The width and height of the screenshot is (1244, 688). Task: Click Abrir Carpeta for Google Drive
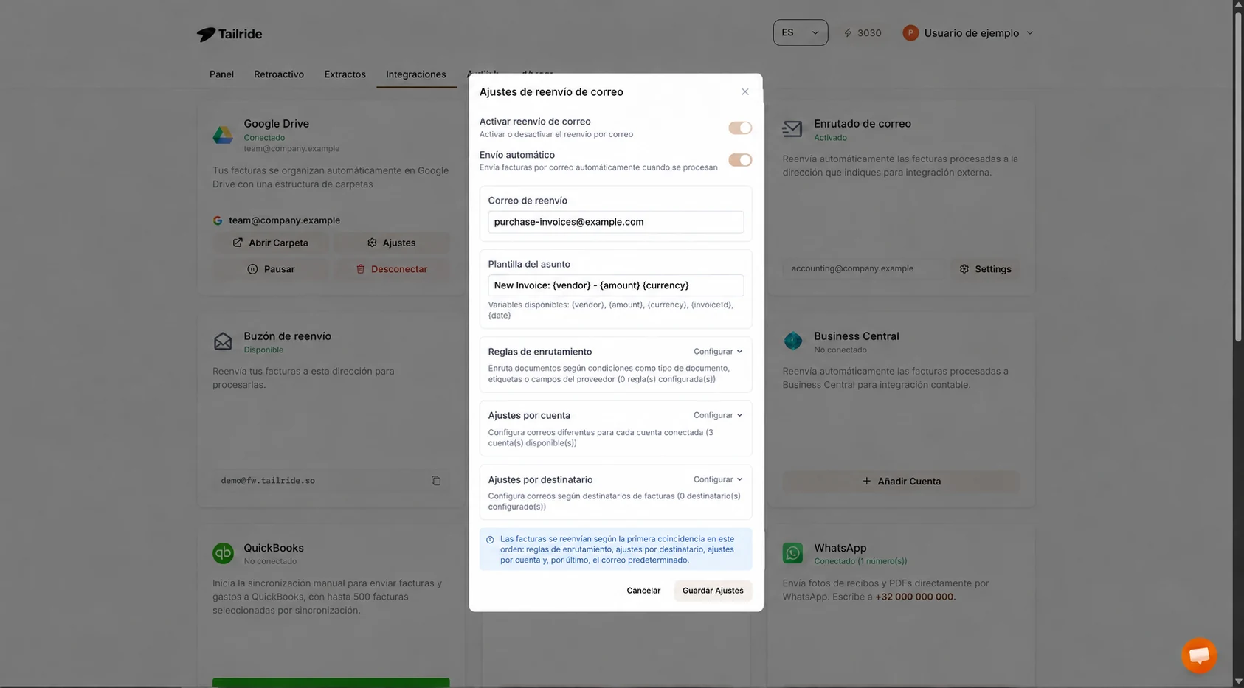pyautogui.click(x=271, y=243)
